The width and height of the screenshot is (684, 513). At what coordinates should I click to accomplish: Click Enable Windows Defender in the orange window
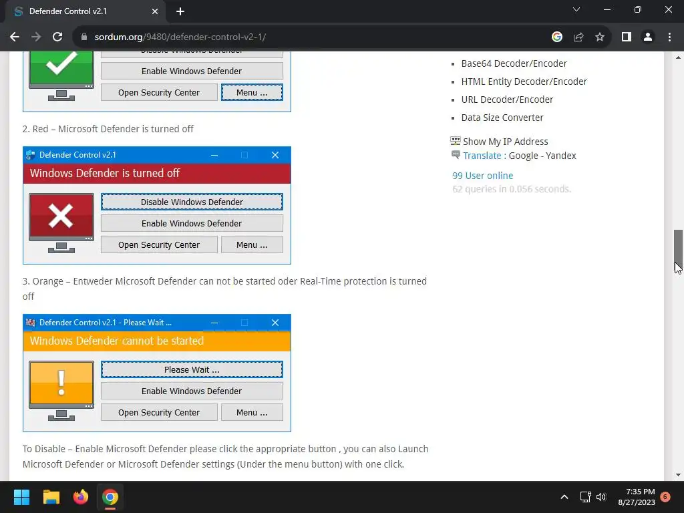coord(192,391)
